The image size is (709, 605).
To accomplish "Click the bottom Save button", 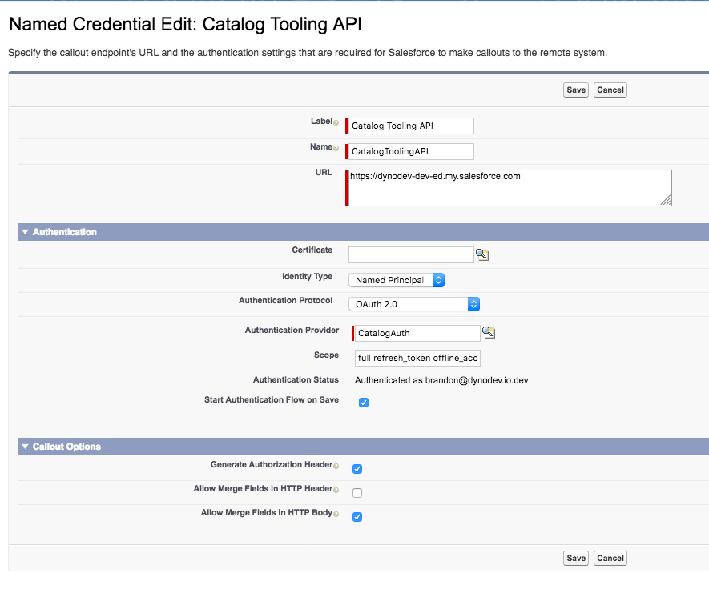I will pos(575,558).
